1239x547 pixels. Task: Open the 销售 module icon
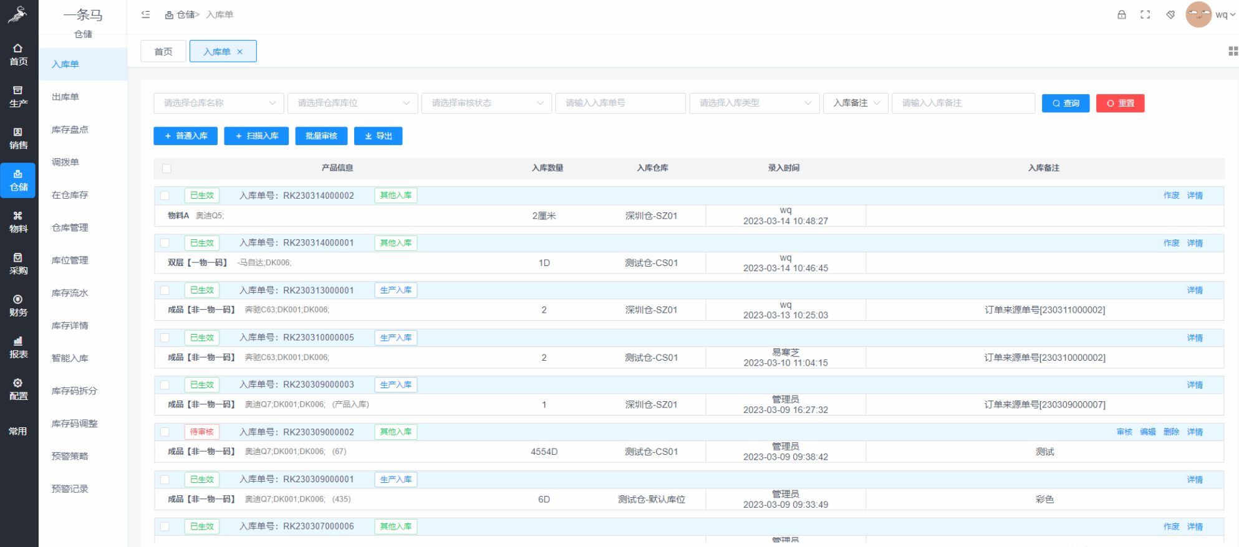[x=19, y=138]
